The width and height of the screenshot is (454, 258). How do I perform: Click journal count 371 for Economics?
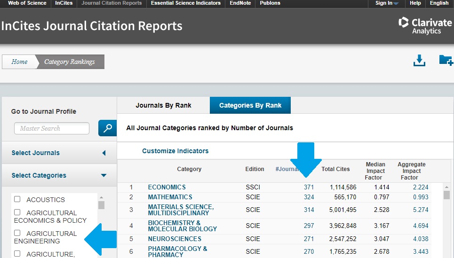coord(309,187)
